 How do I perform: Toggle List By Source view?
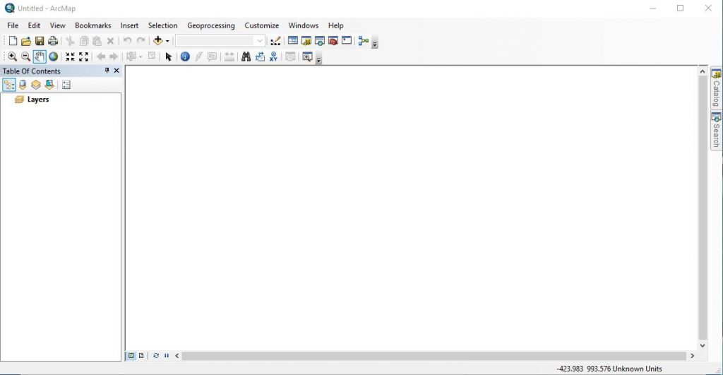[23, 85]
